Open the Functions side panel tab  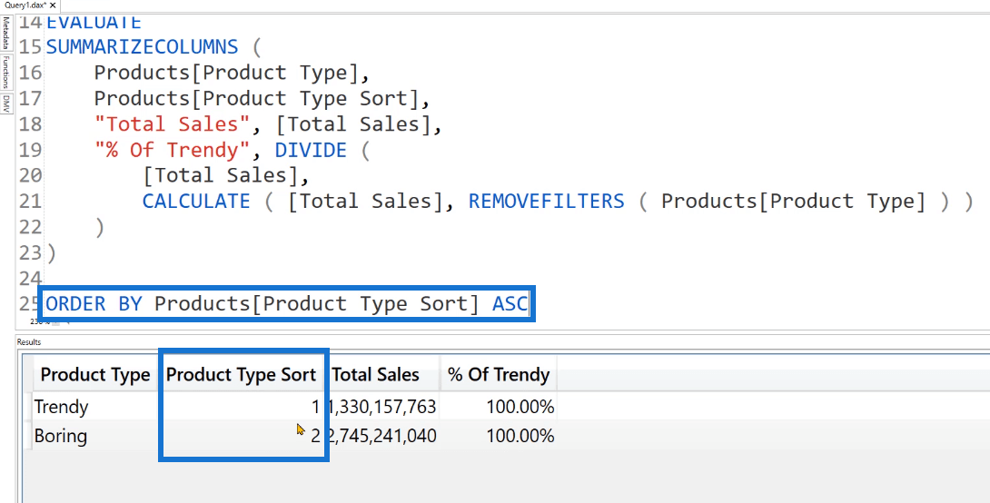(x=5, y=73)
